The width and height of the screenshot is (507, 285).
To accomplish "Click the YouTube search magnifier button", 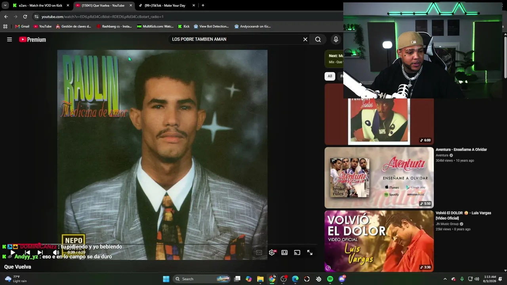I will pyautogui.click(x=318, y=40).
